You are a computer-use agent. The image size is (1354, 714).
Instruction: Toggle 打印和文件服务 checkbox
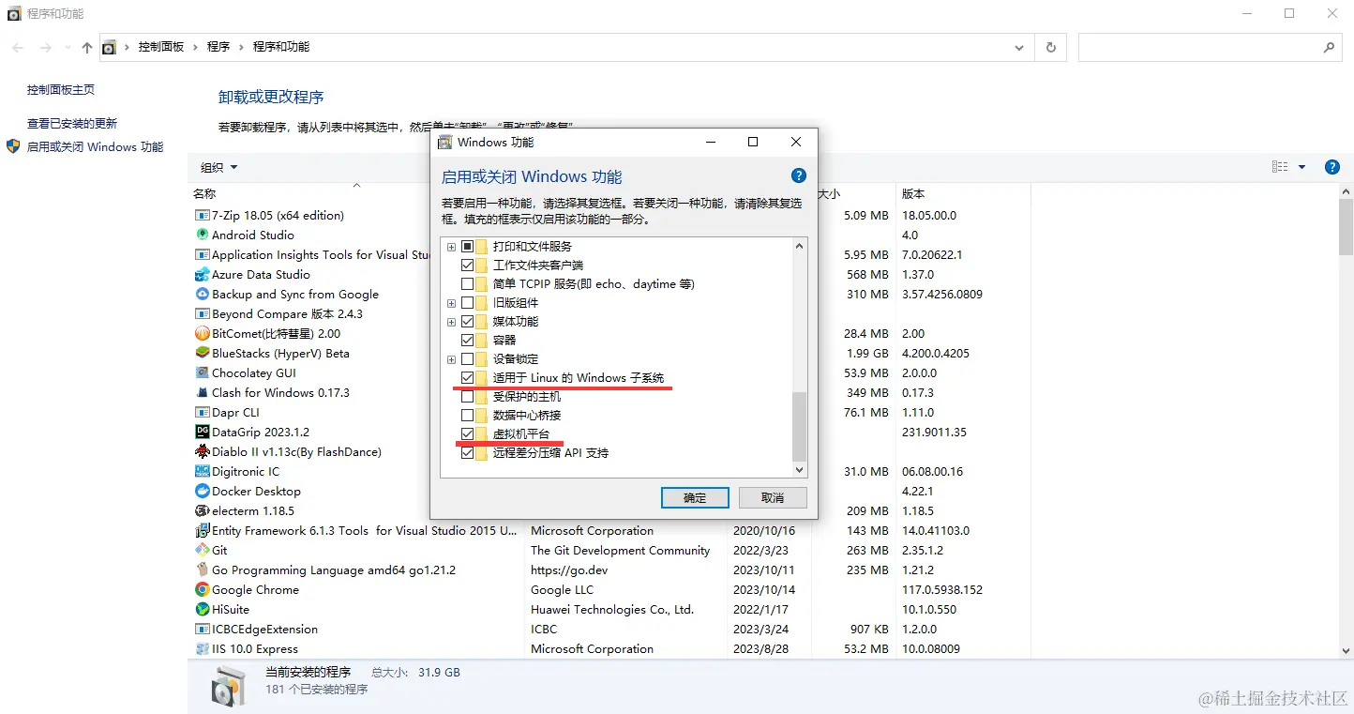click(x=468, y=246)
